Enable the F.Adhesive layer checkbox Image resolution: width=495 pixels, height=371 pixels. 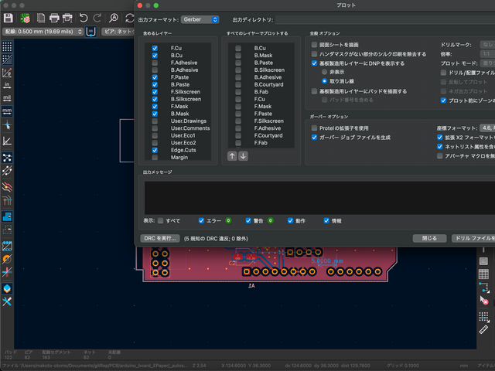[x=155, y=63]
